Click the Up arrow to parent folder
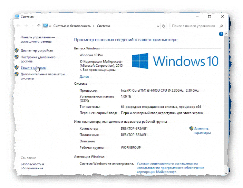Screen dimensions: 243x188 [39, 26]
